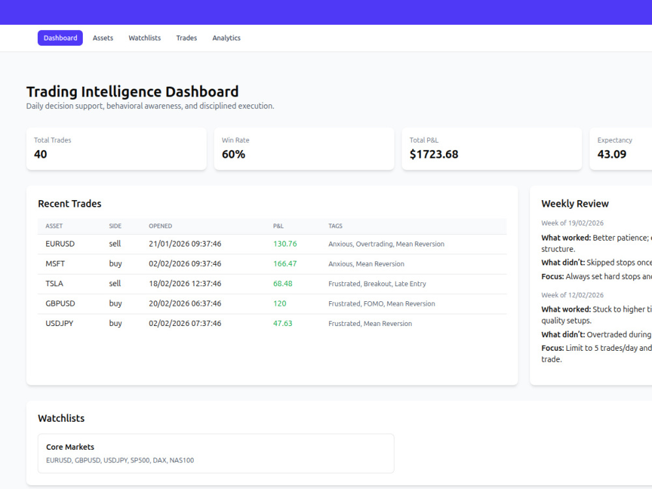Viewport: 652px width, 489px height.
Task: Click the buy side in GBPUSD row
Action: pos(115,304)
